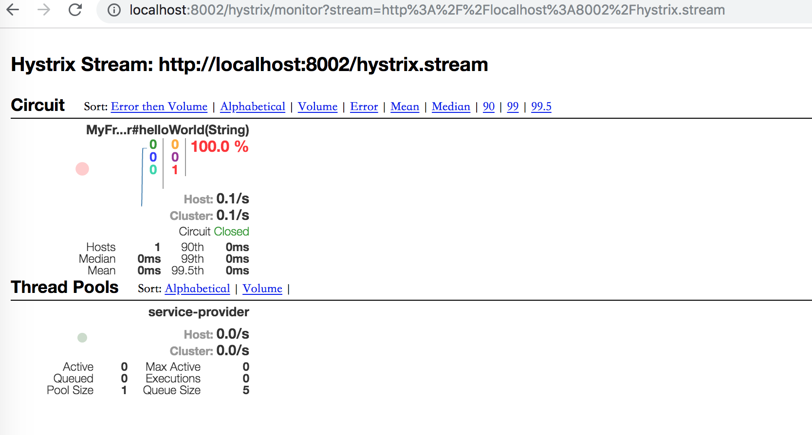The height and width of the screenshot is (435, 812).
Task: Click the Circuit Closed status text
Action: pos(214,232)
